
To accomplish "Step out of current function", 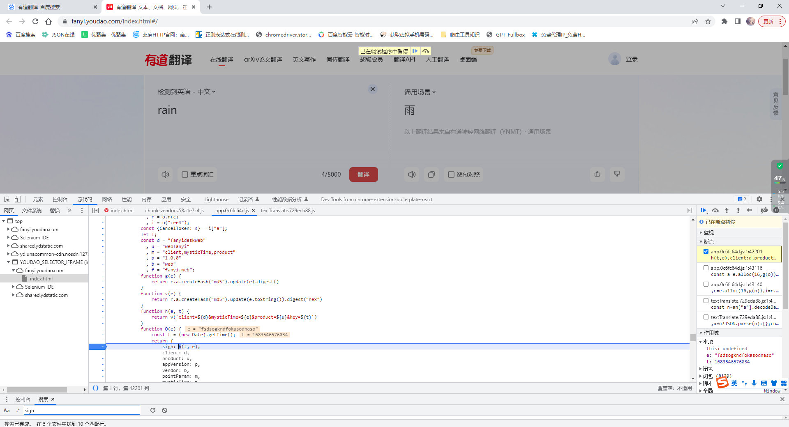I will tap(738, 211).
